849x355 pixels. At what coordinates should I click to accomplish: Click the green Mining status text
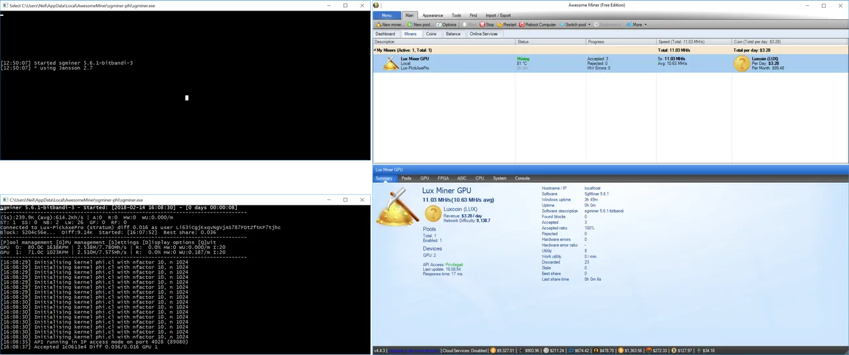(523, 59)
